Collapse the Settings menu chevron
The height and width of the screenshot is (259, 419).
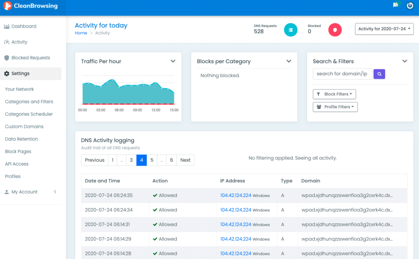click(x=56, y=74)
